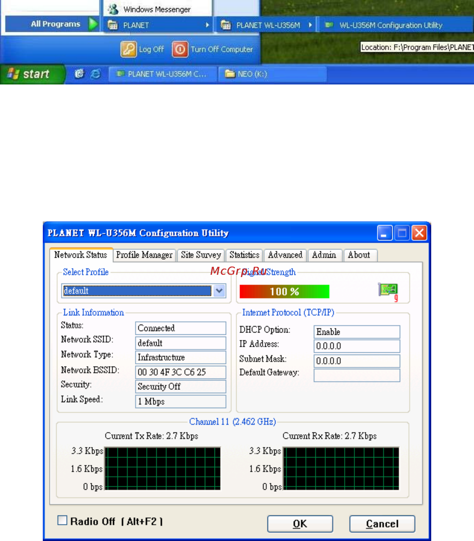
Task: Click the Windows Messenger icon in start menu
Action: pos(113,9)
